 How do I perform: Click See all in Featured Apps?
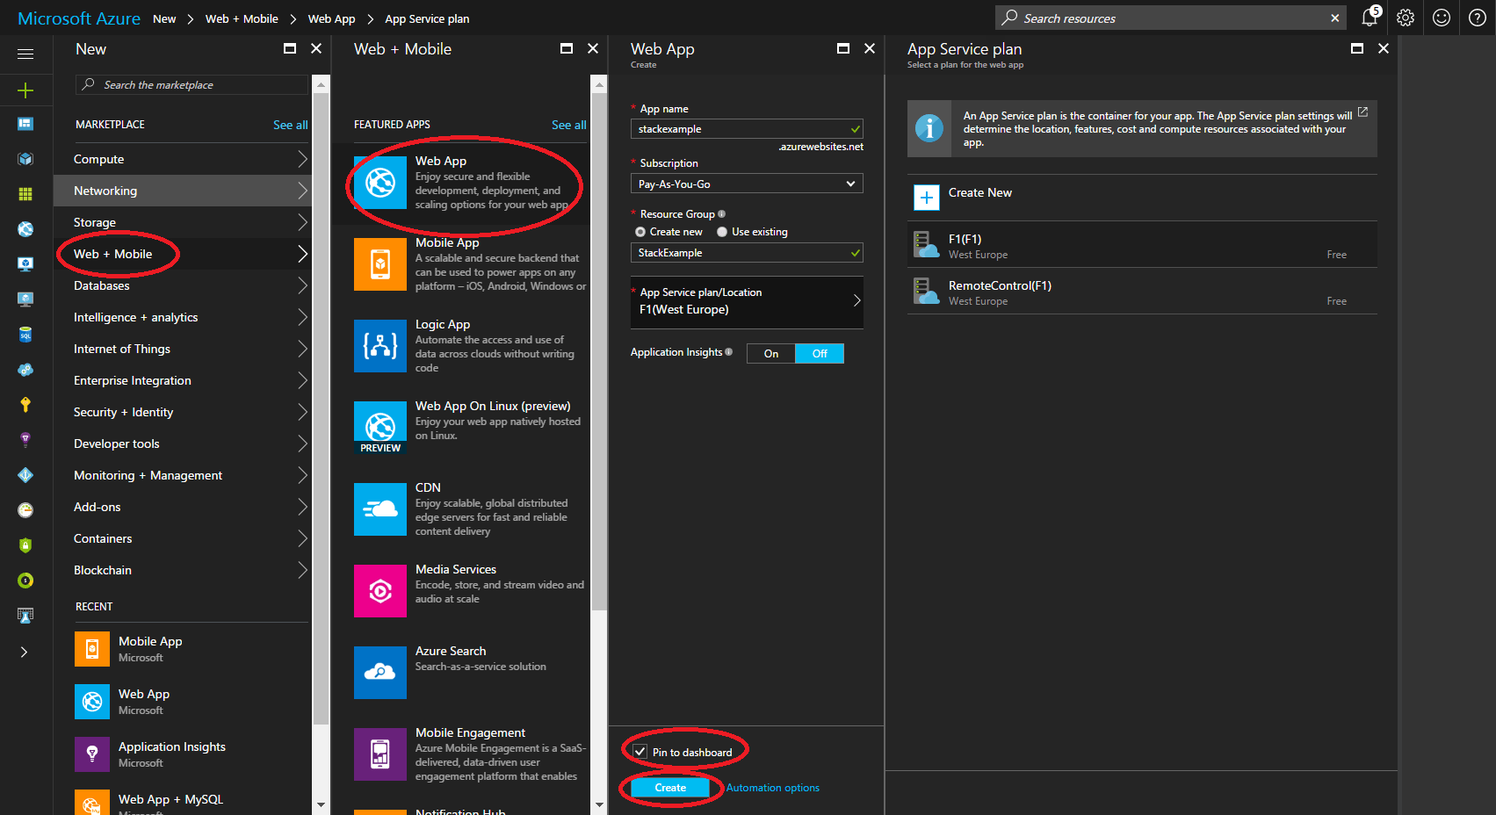(568, 125)
